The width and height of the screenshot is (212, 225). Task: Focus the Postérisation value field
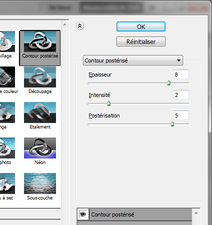181,115
